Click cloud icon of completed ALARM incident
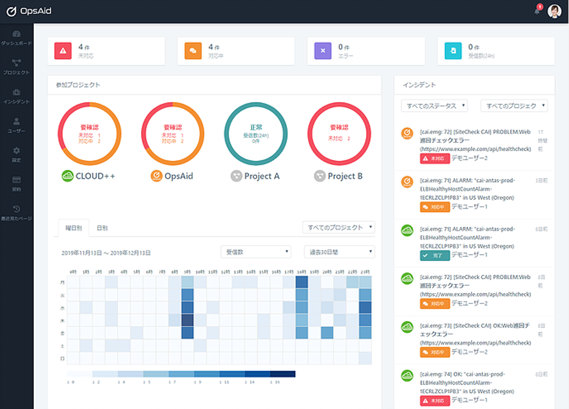Viewport: 569px width, 409px height. 407,230
